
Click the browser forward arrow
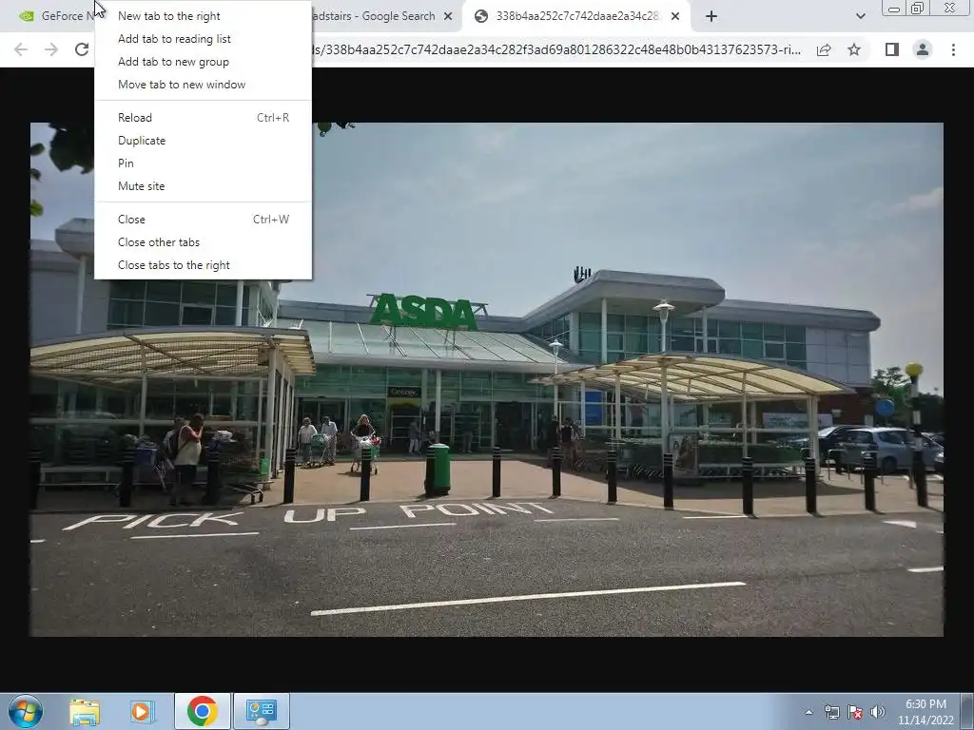[51, 49]
